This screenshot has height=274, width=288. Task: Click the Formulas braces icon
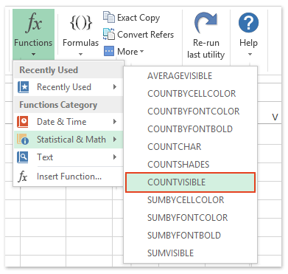81,23
